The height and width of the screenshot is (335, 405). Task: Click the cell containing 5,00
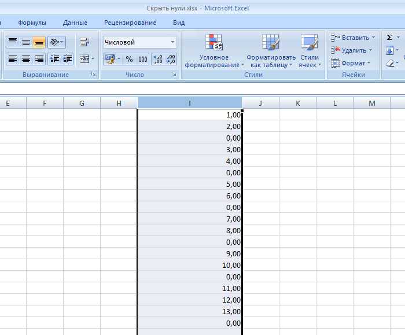[x=190, y=184]
